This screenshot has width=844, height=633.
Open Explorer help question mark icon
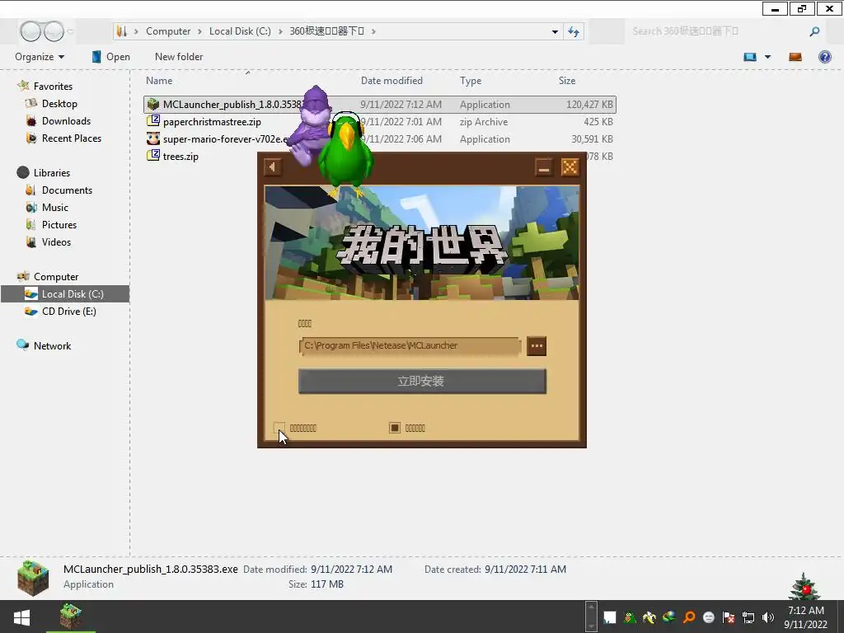[824, 57]
